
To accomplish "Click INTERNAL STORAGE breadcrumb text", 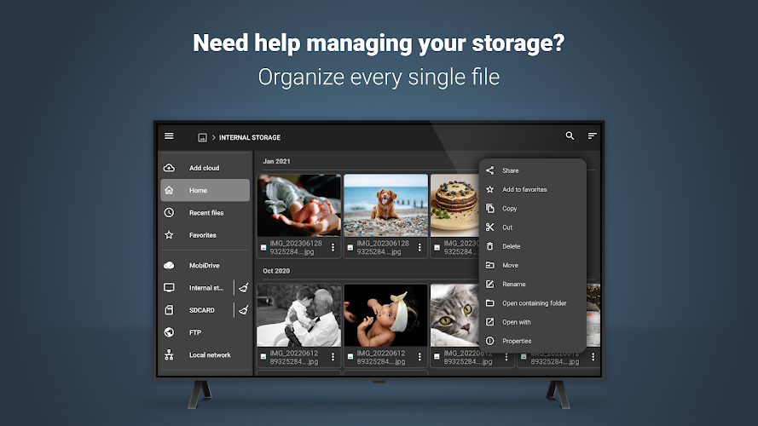I will [250, 138].
